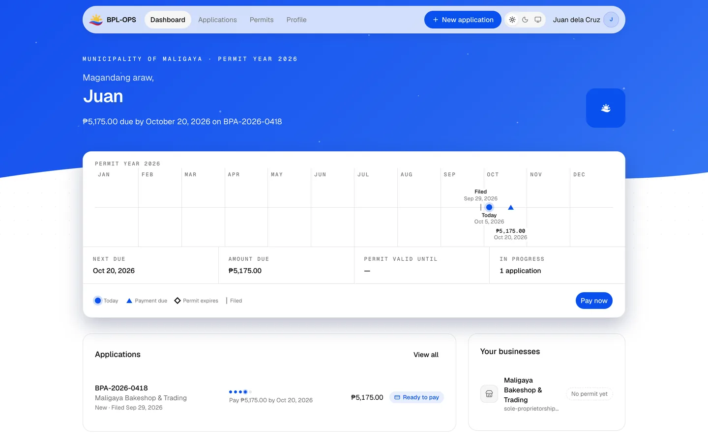Open the Dashboard tab

tap(168, 20)
